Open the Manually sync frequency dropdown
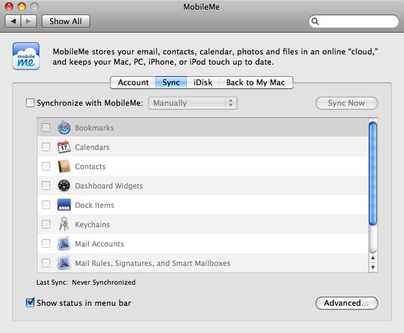Screen dimensions: 404x333 [193, 103]
